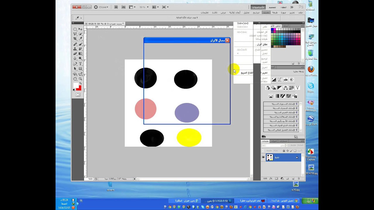
Task: Launch Mini Bridge from the top bar
Action: [123, 7]
